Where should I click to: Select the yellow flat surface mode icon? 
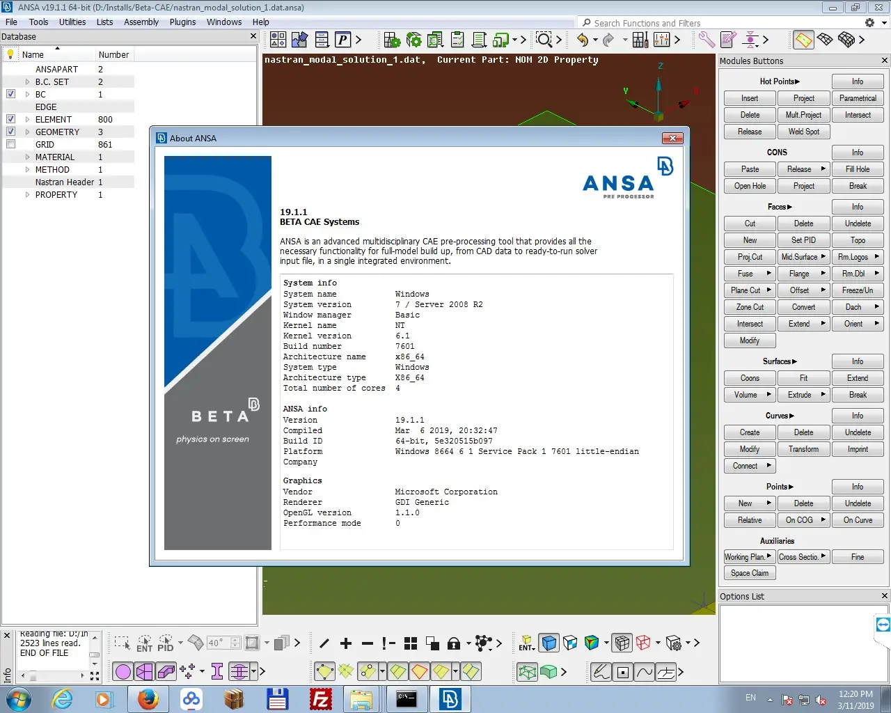(x=803, y=40)
